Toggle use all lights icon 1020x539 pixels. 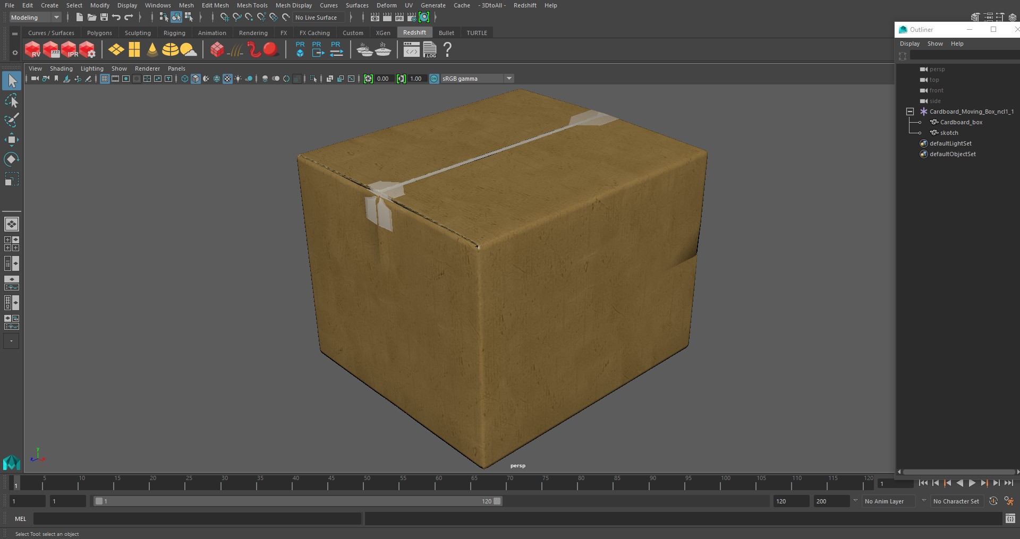pos(238,79)
